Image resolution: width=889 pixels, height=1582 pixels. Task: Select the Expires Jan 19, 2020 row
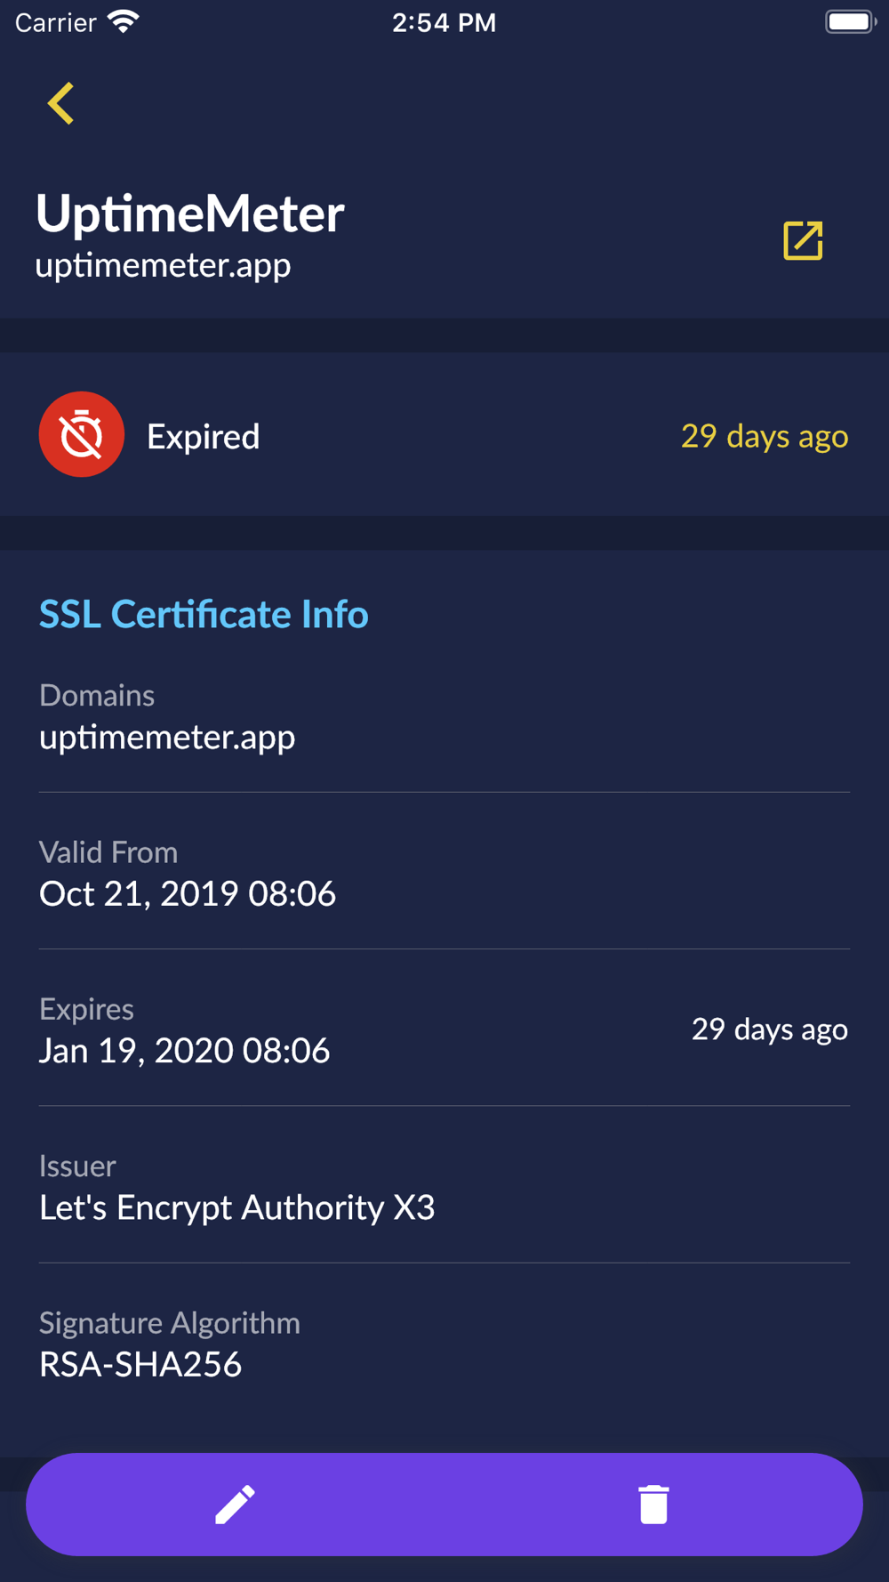[x=444, y=1029]
